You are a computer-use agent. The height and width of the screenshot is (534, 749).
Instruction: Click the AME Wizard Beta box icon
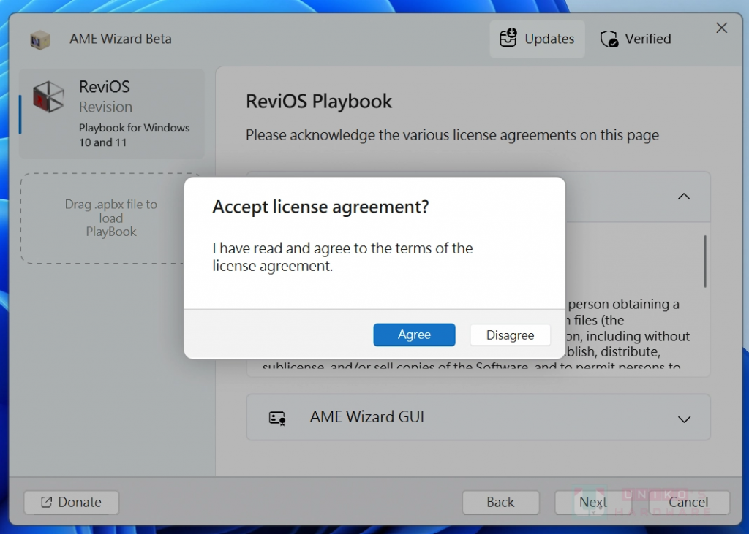(39, 40)
